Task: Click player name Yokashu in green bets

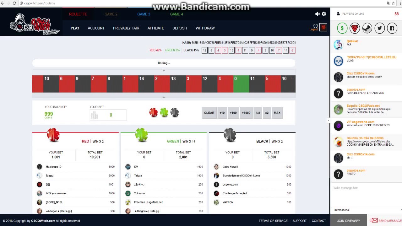Action: point(139,193)
